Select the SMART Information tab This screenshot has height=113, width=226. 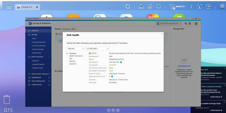click(76, 56)
